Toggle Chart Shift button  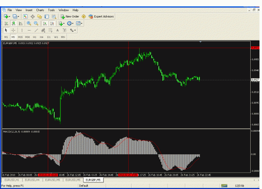52,23
